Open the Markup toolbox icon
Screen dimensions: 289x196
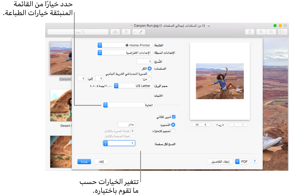coord(115,32)
